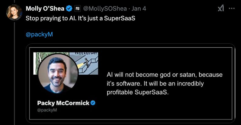Click the Packy McCormick name in quoted card
The height and width of the screenshot is (125, 241).
coord(63,103)
